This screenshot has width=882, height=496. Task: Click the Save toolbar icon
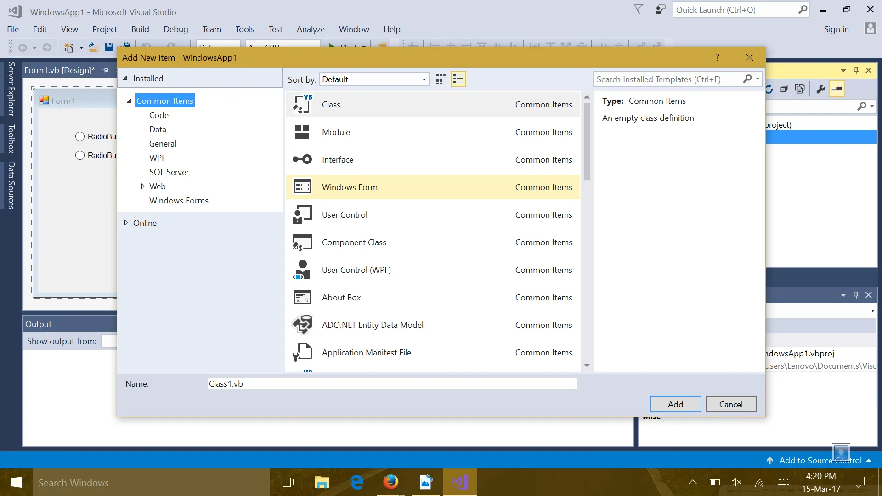pyautogui.click(x=109, y=47)
